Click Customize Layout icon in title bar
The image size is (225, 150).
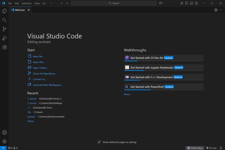(182, 3)
